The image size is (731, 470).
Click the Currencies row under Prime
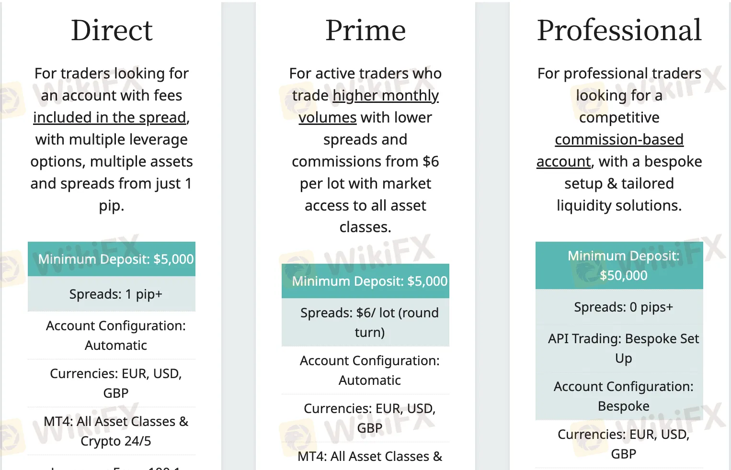click(x=365, y=418)
